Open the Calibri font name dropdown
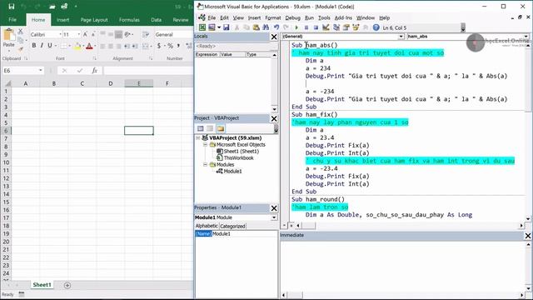533x300 pixels. (60, 34)
